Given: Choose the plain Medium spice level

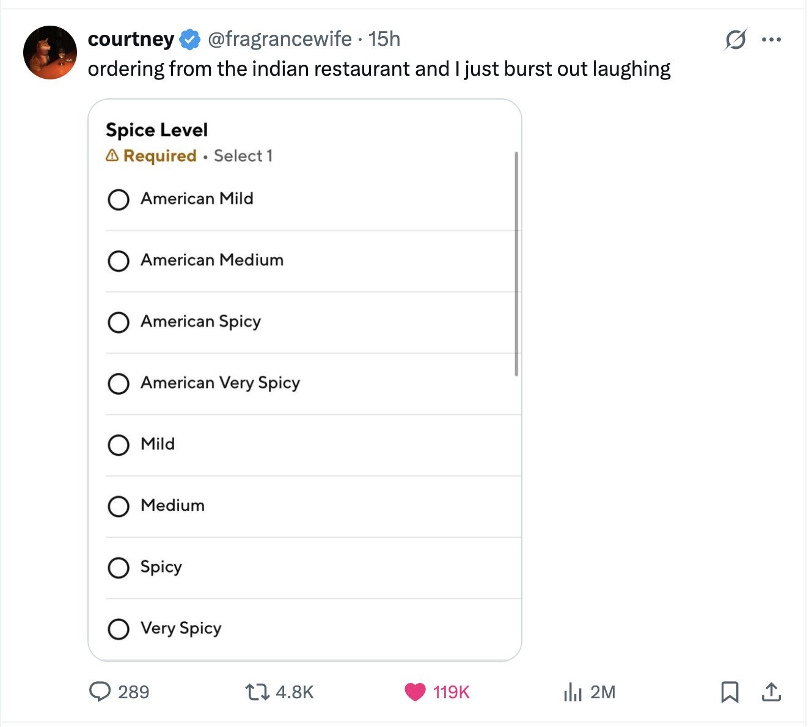Looking at the screenshot, I should [119, 506].
